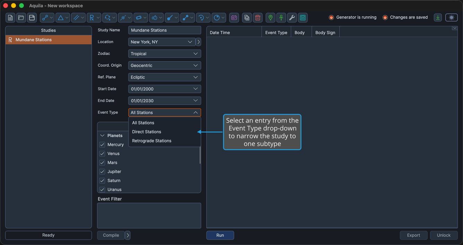
Task: Open the linked-nodes study tool
Action: (47, 18)
